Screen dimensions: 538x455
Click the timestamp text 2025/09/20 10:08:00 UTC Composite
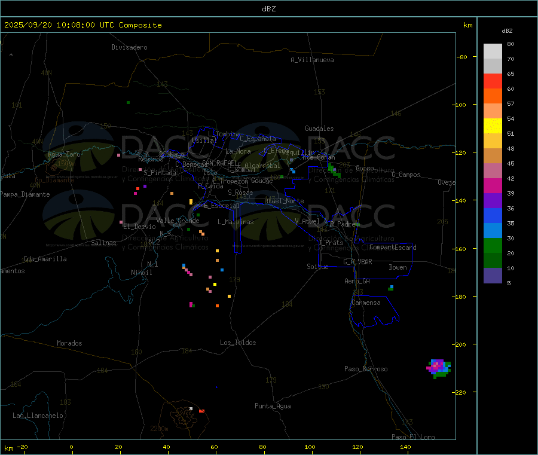click(82, 25)
